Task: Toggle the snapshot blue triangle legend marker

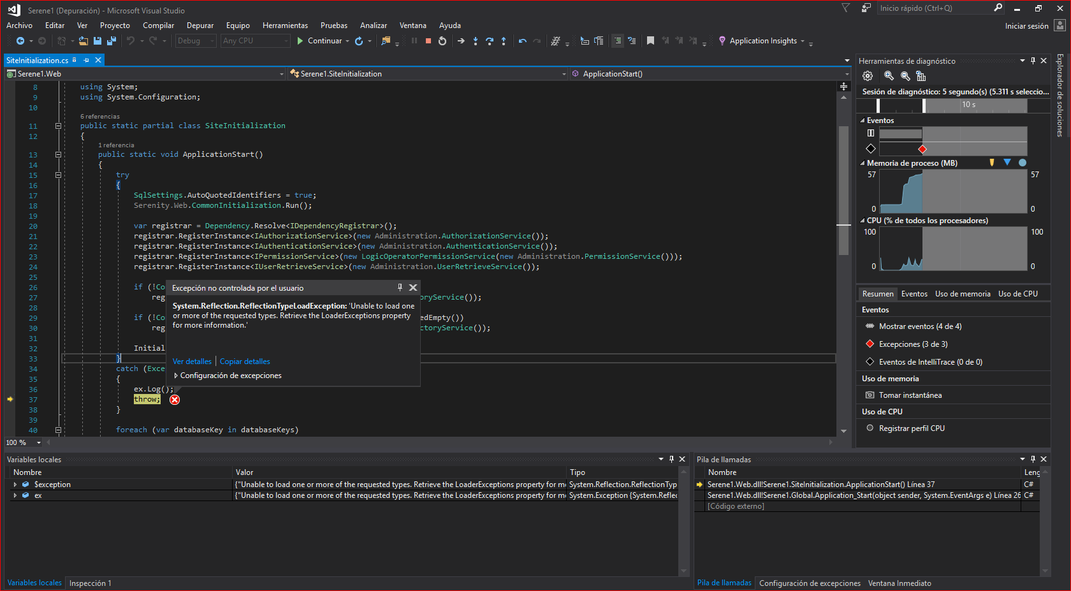Action: pyautogui.click(x=1007, y=162)
